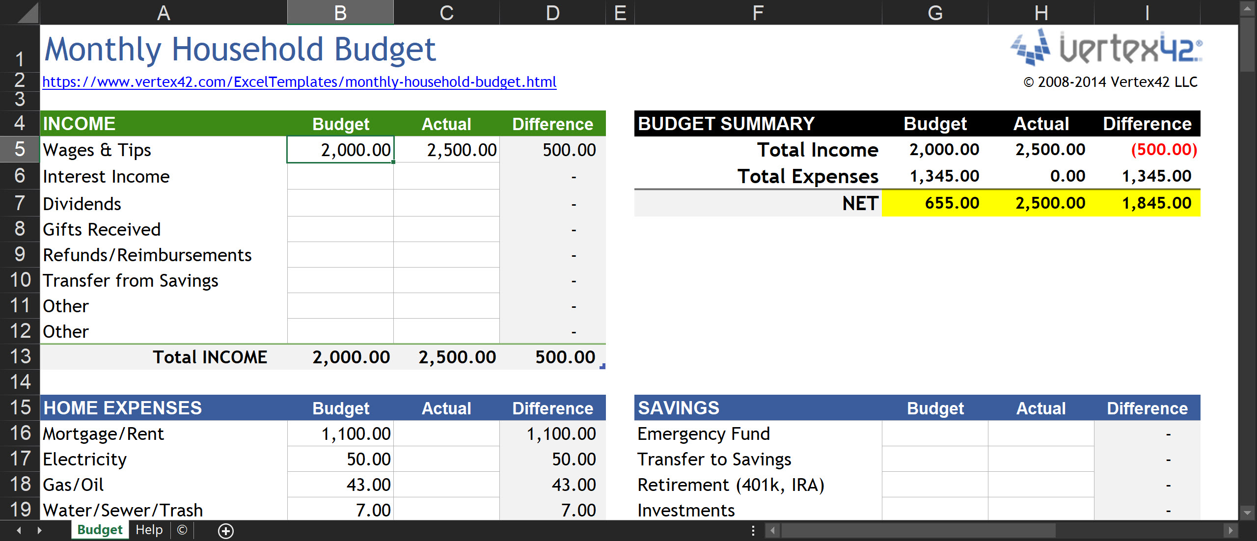Select row 13 header
Screen dimensions: 1257x541
(x=20, y=356)
